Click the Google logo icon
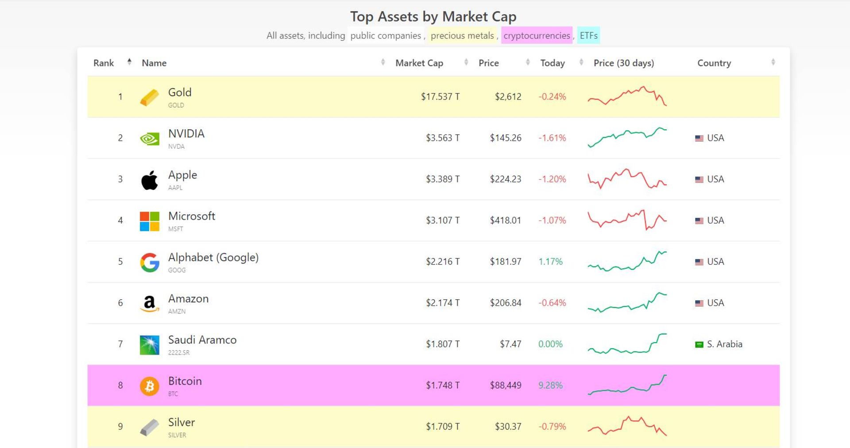850x448 pixels. point(149,263)
